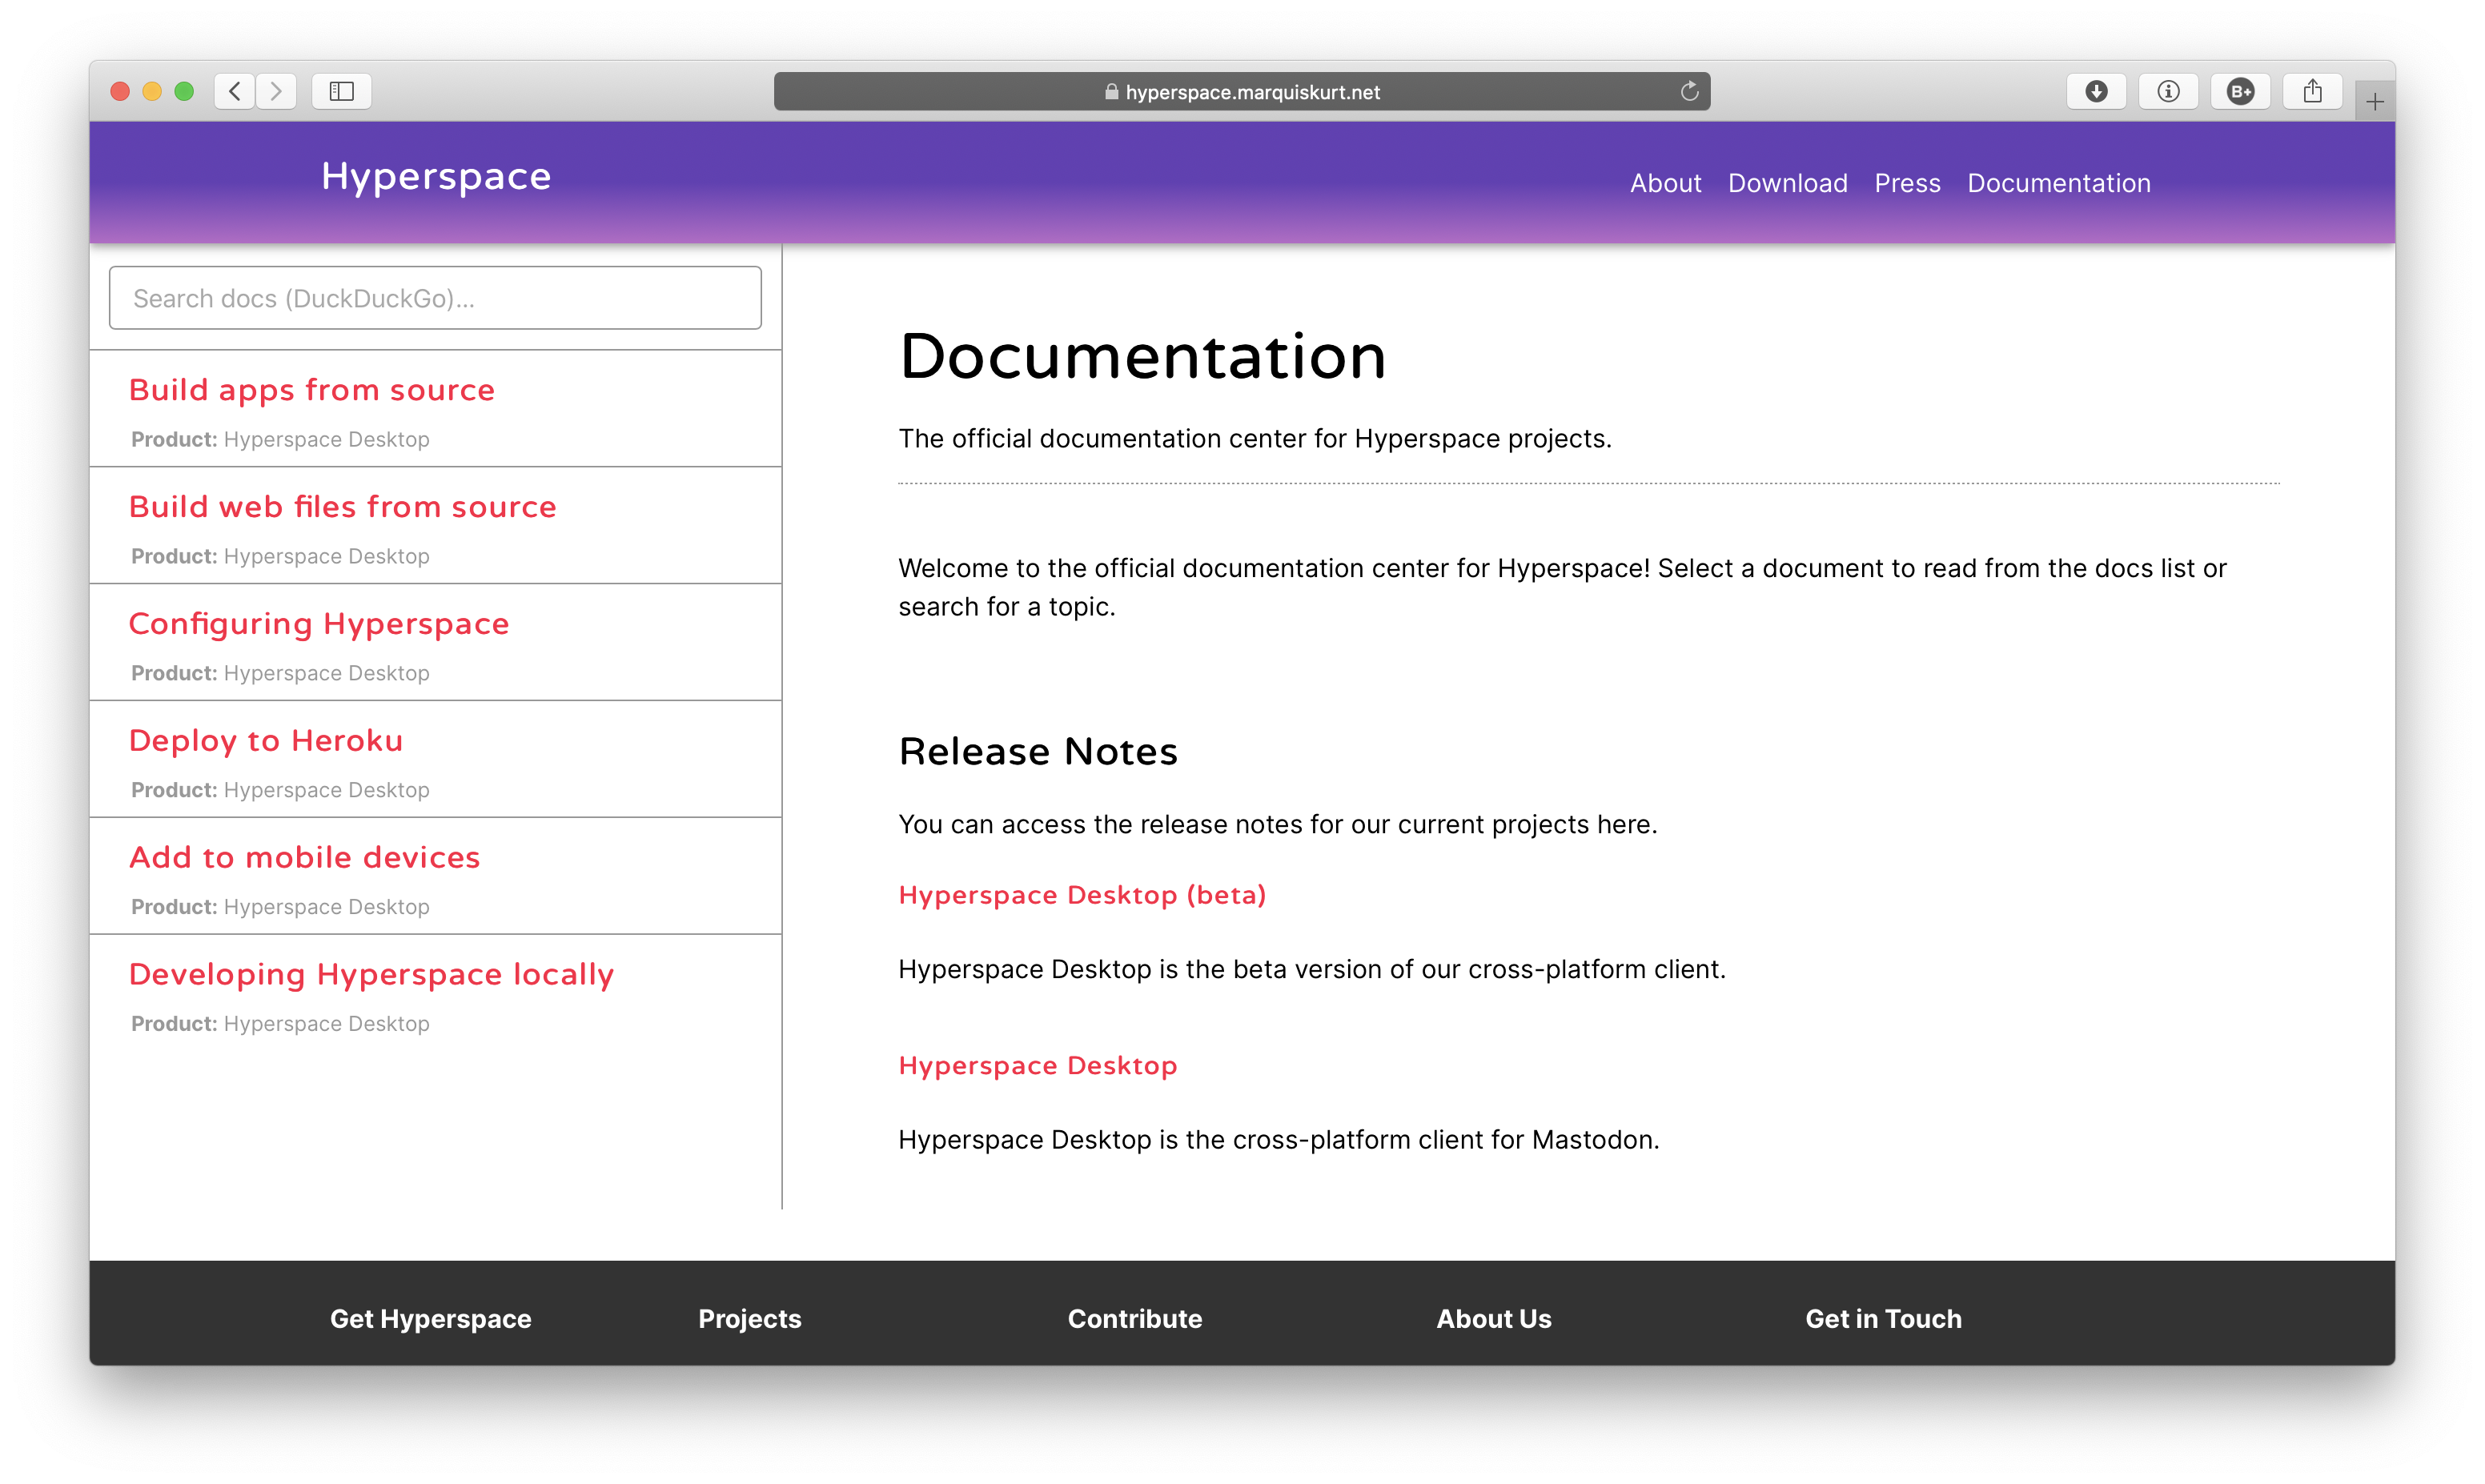The height and width of the screenshot is (1484, 2485).
Task: Click the B+ extension icon
Action: coord(2240,91)
